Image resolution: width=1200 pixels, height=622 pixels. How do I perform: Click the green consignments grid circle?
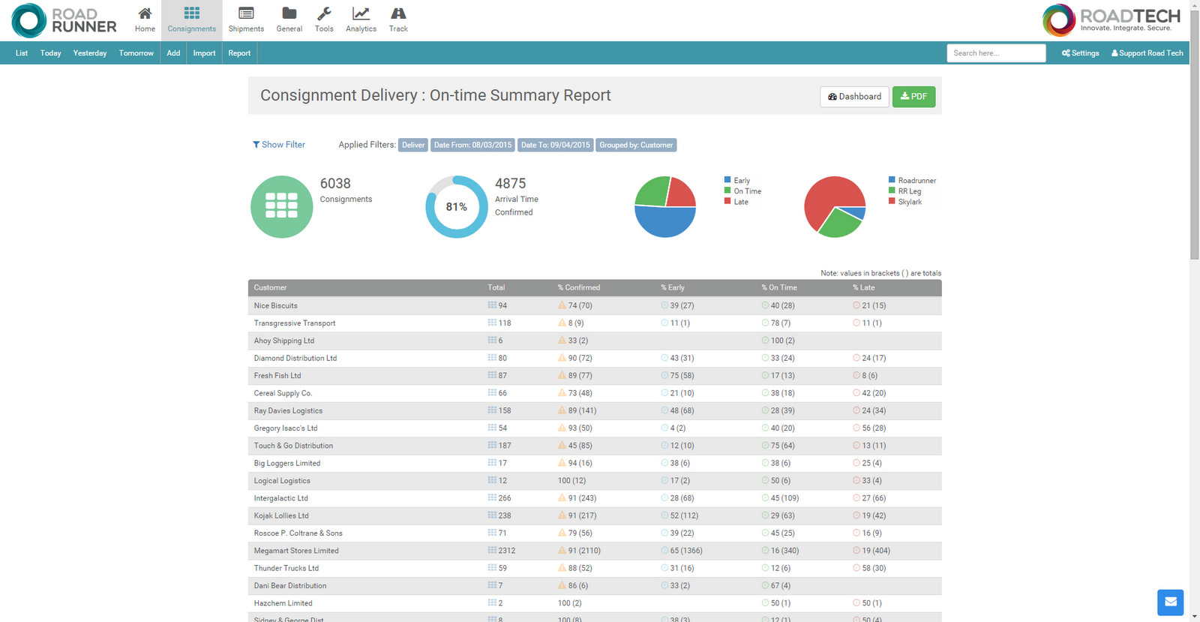(x=281, y=206)
